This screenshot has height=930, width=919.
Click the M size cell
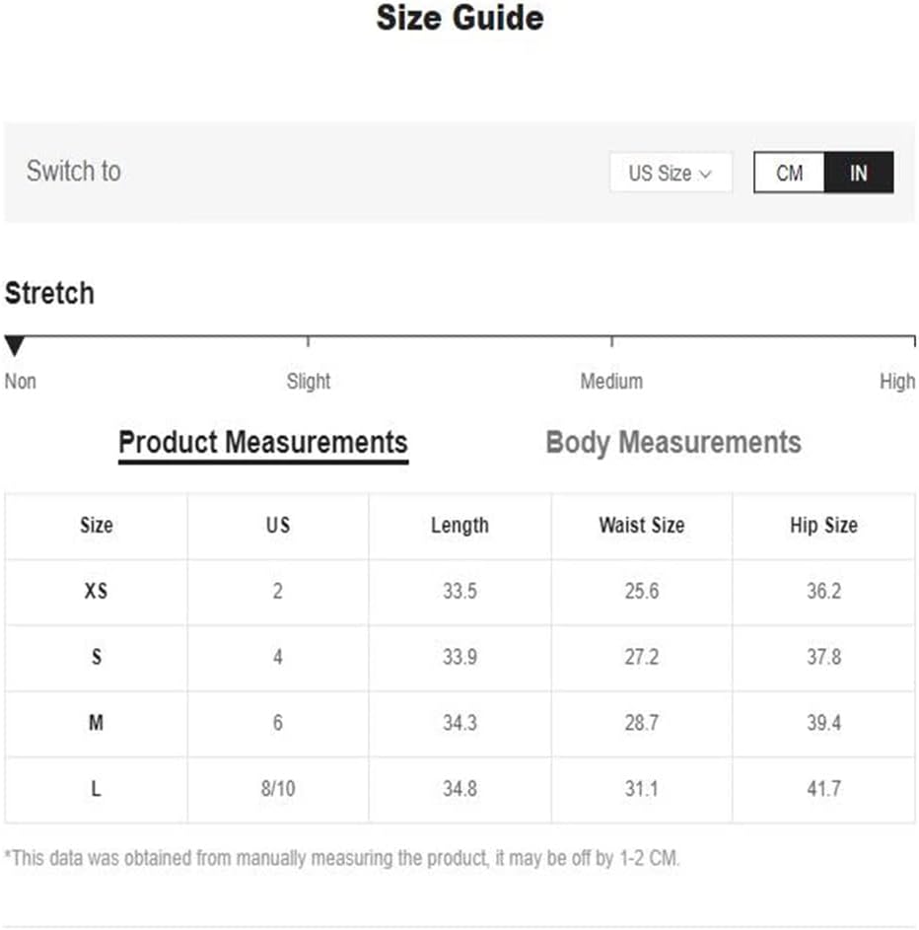pos(96,723)
